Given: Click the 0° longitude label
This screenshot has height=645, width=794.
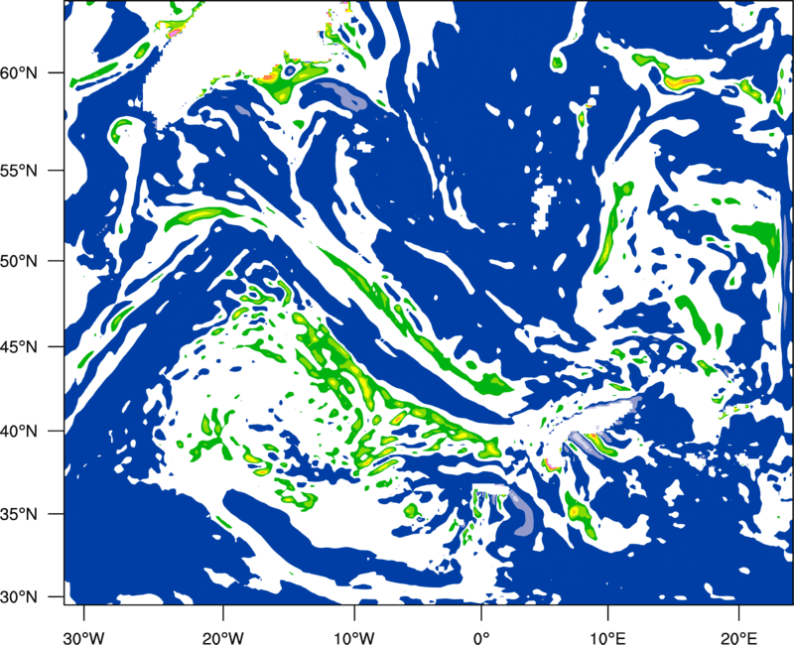Looking at the screenshot, I should [x=480, y=637].
